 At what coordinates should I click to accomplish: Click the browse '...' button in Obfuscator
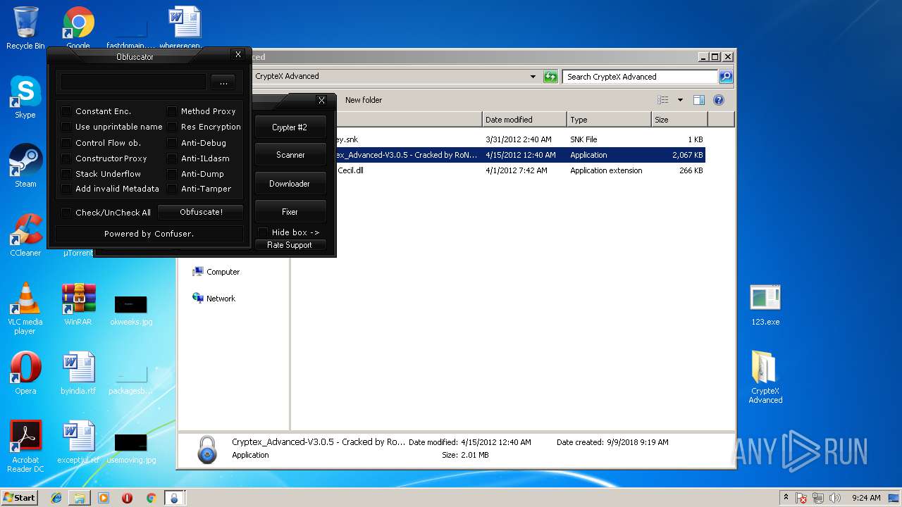[223, 83]
